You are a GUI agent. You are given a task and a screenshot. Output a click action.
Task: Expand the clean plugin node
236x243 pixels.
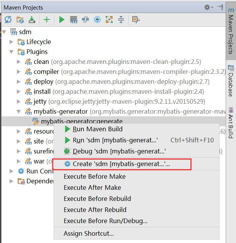(19, 62)
